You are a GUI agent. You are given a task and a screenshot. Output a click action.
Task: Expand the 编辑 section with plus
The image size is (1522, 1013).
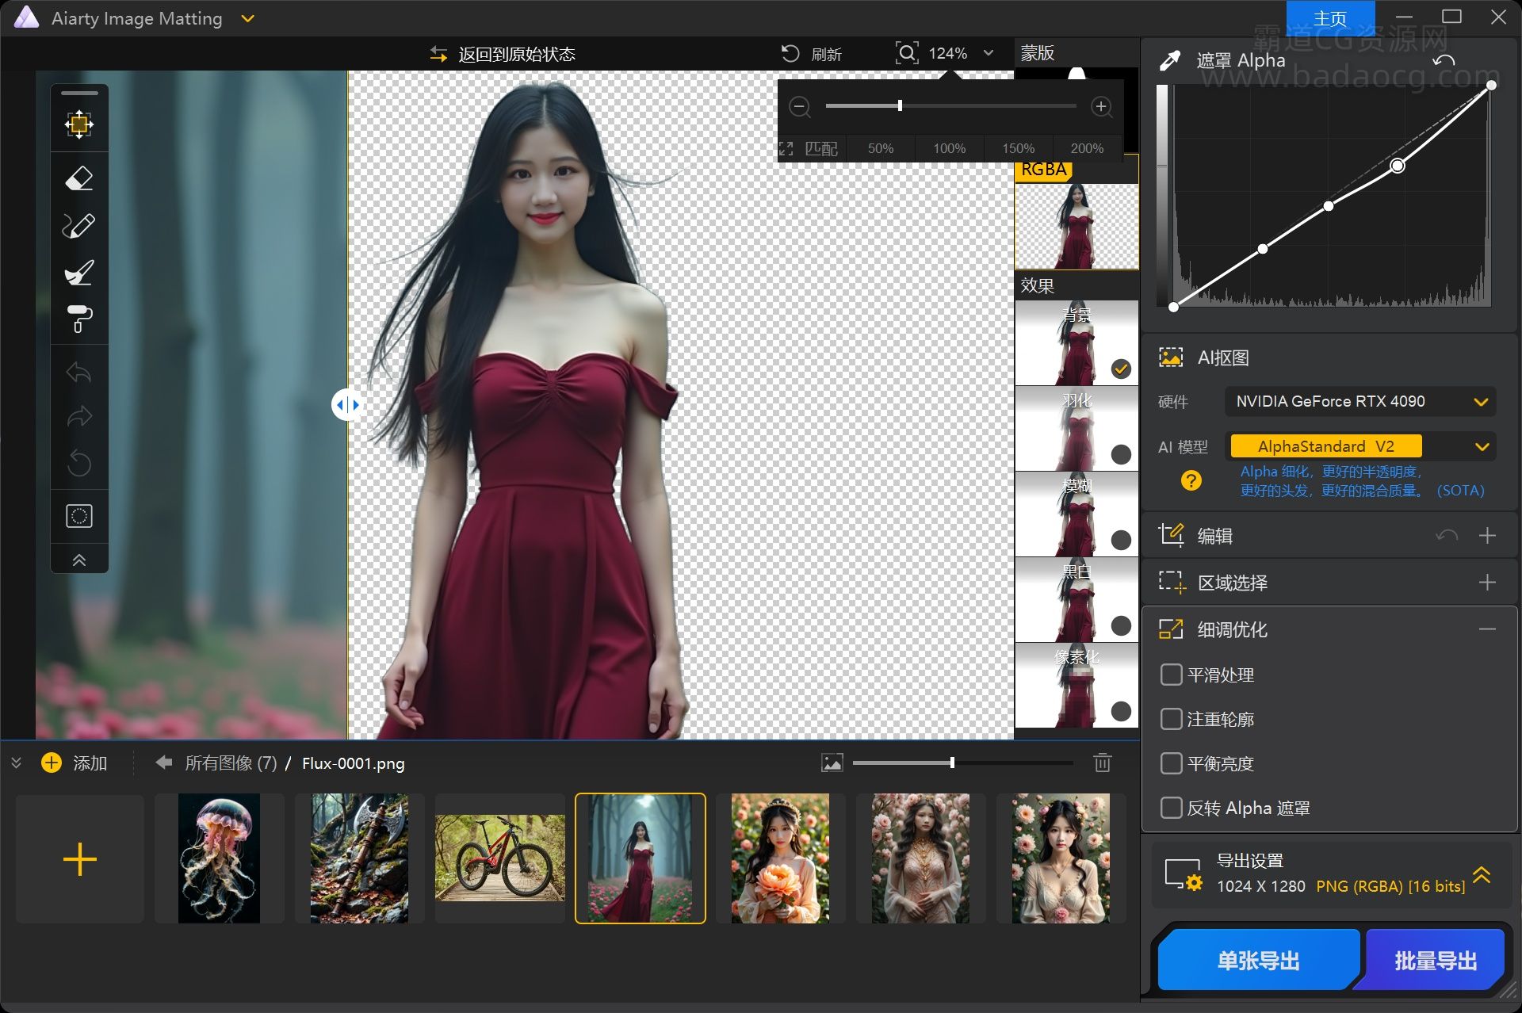pos(1487,536)
